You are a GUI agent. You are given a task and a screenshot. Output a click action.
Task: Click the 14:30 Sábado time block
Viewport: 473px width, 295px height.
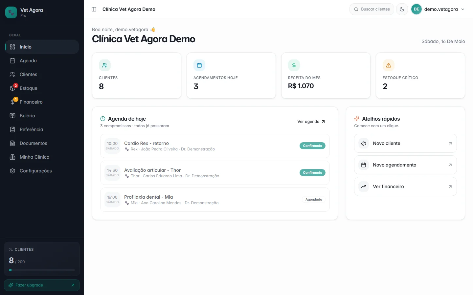[112, 173]
